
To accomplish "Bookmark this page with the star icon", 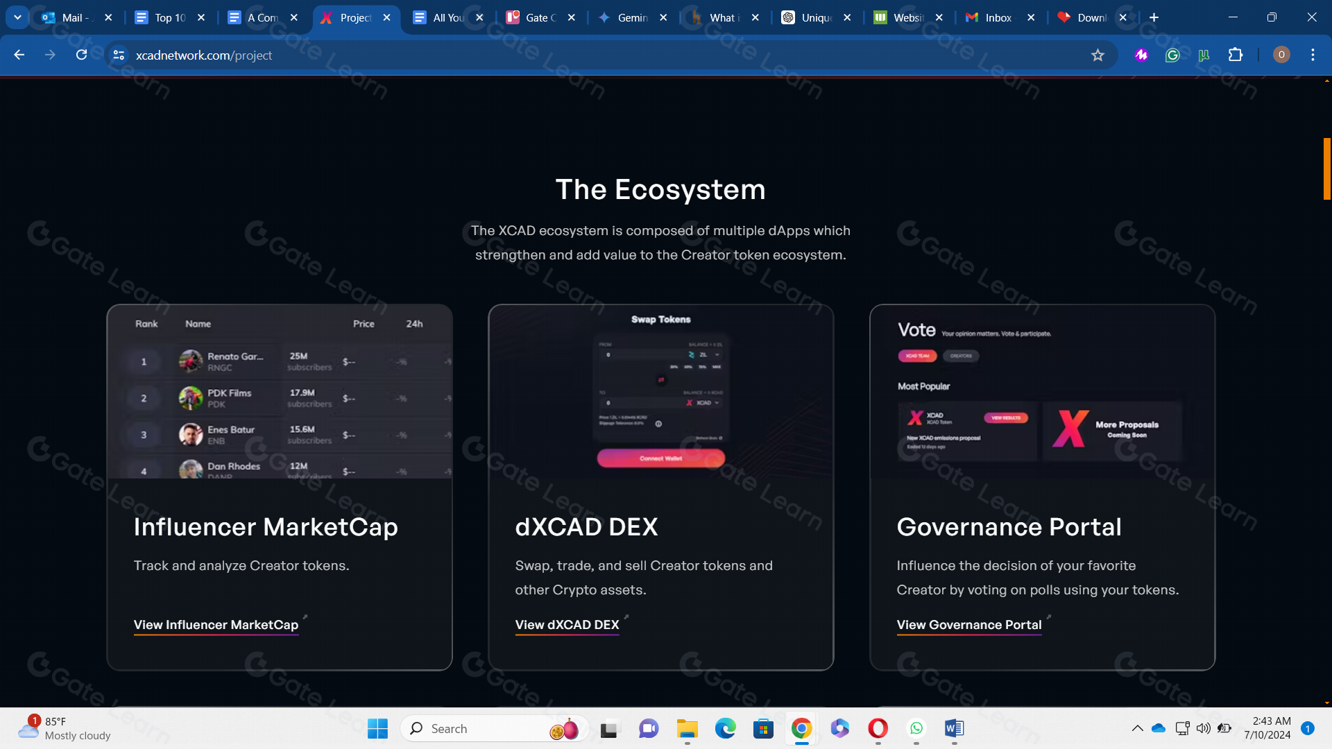I will tap(1098, 55).
